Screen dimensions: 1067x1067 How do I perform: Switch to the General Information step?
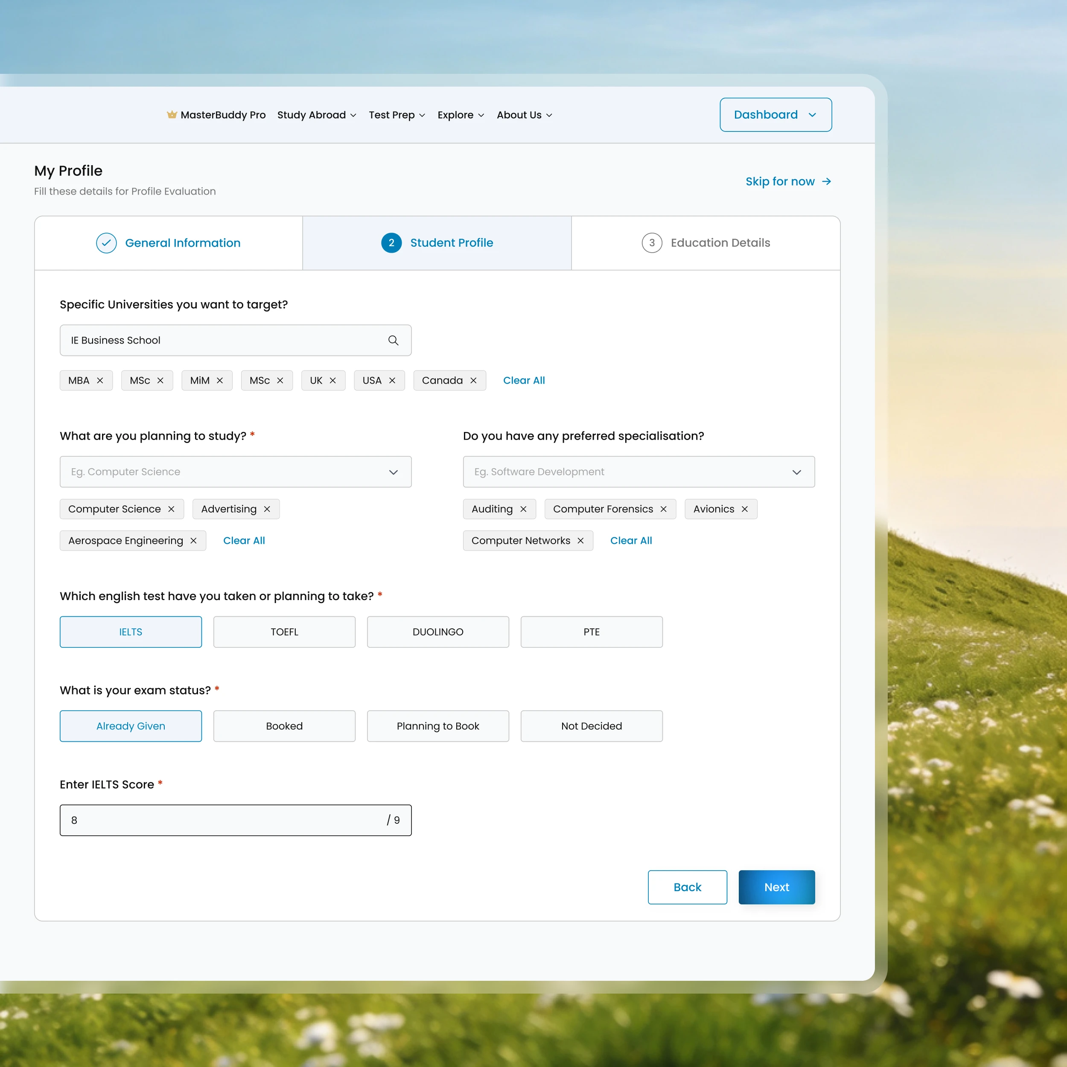(169, 243)
